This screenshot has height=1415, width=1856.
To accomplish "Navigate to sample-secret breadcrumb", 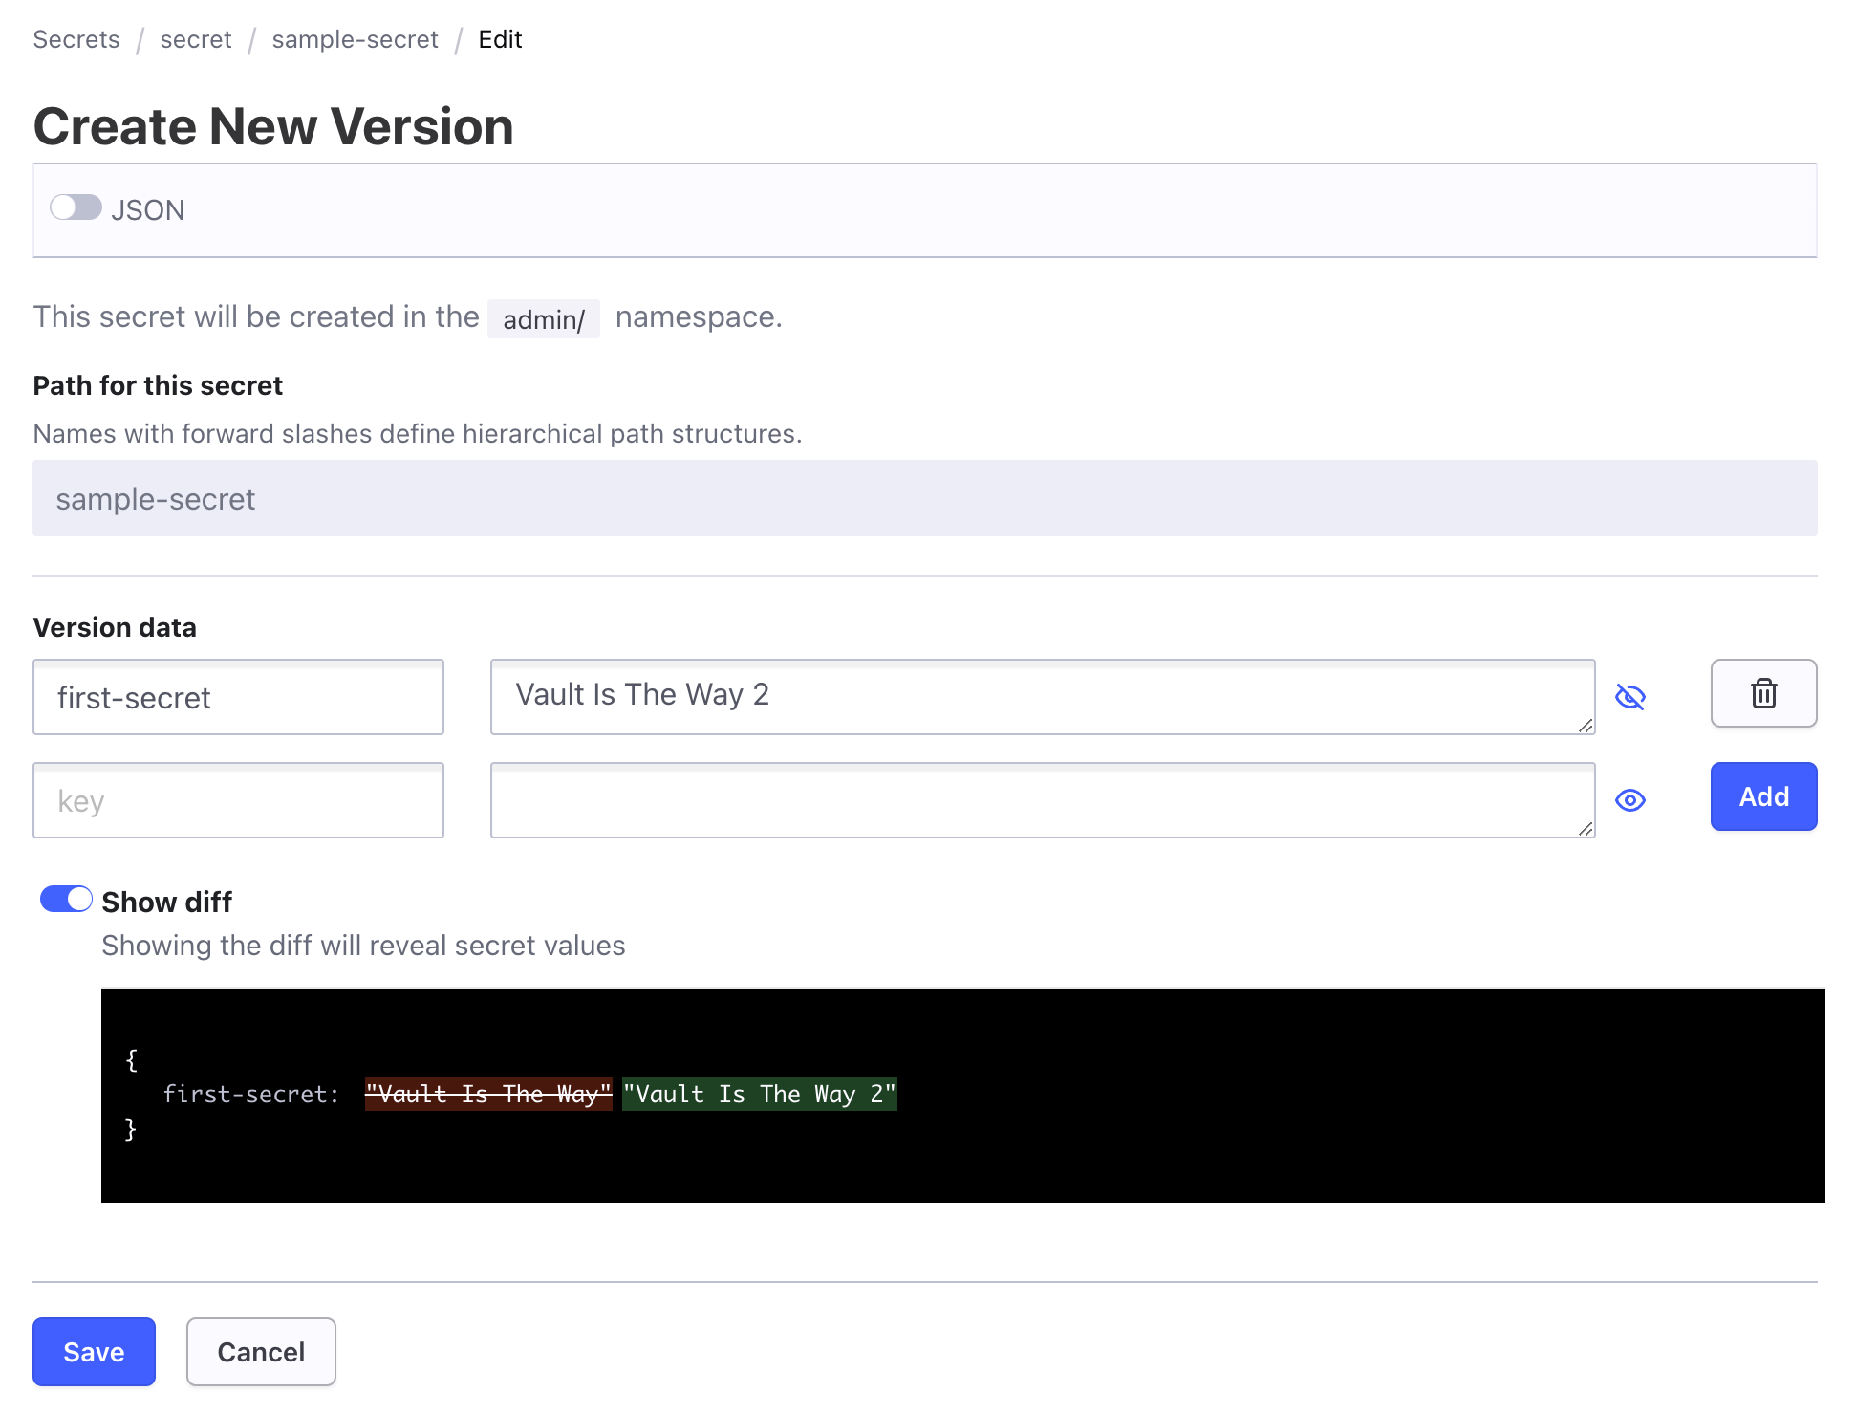I will pos(355,39).
